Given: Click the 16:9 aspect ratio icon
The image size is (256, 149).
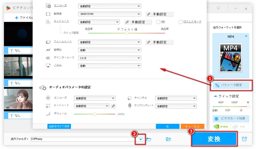Looking at the screenshot, I should (x=48, y=50).
